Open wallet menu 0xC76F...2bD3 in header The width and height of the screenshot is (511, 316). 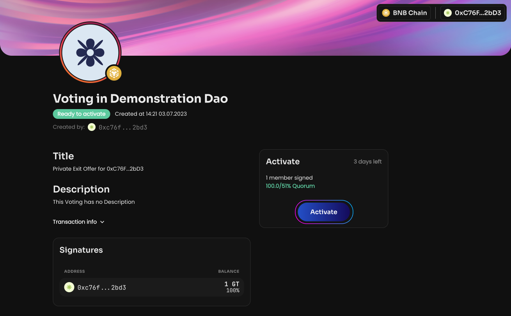pos(473,13)
